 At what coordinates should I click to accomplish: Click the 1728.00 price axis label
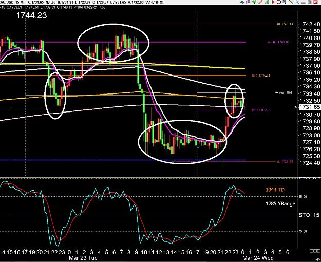click(310, 136)
